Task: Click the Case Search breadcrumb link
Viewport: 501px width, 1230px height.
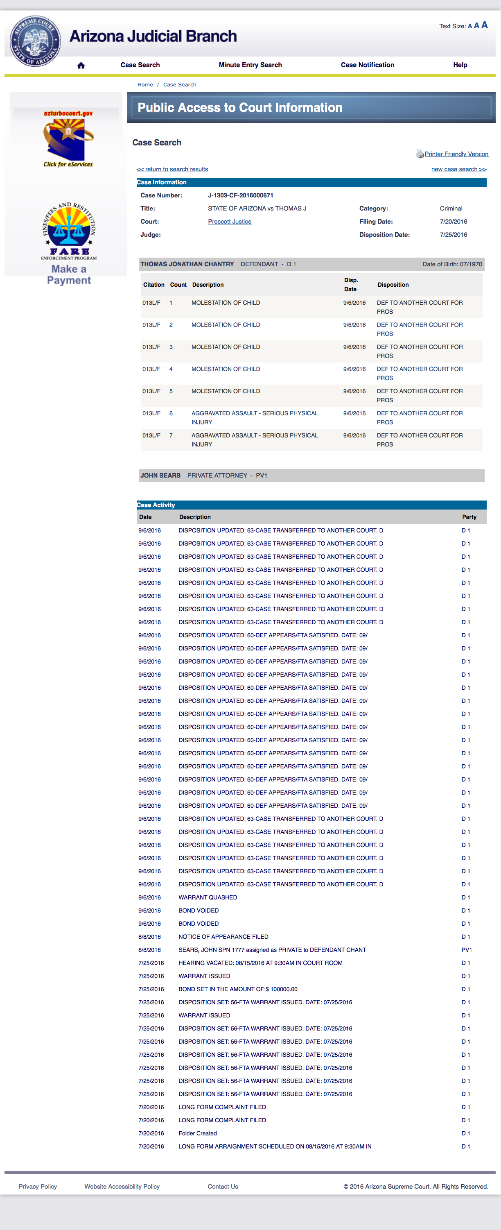Action: 179,84
